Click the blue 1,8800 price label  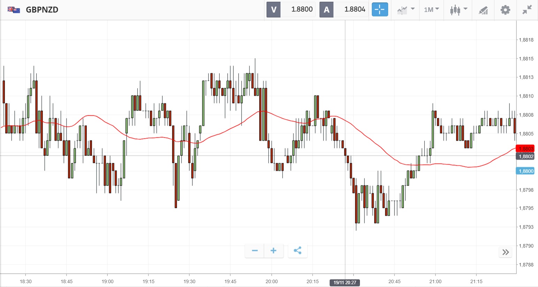click(x=525, y=171)
